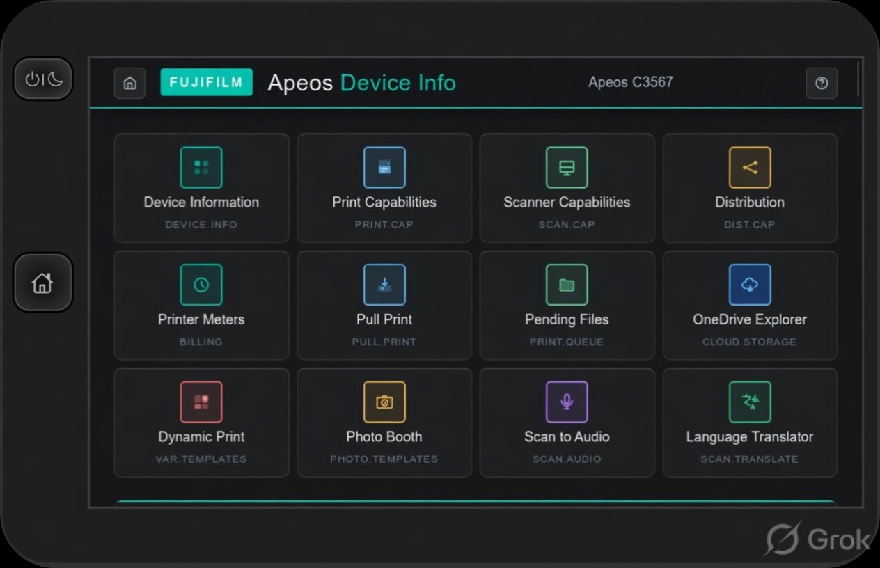The width and height of the screenshot is (880, 568).
Task: Select the Photo Booth label
Action: point(384,437)
